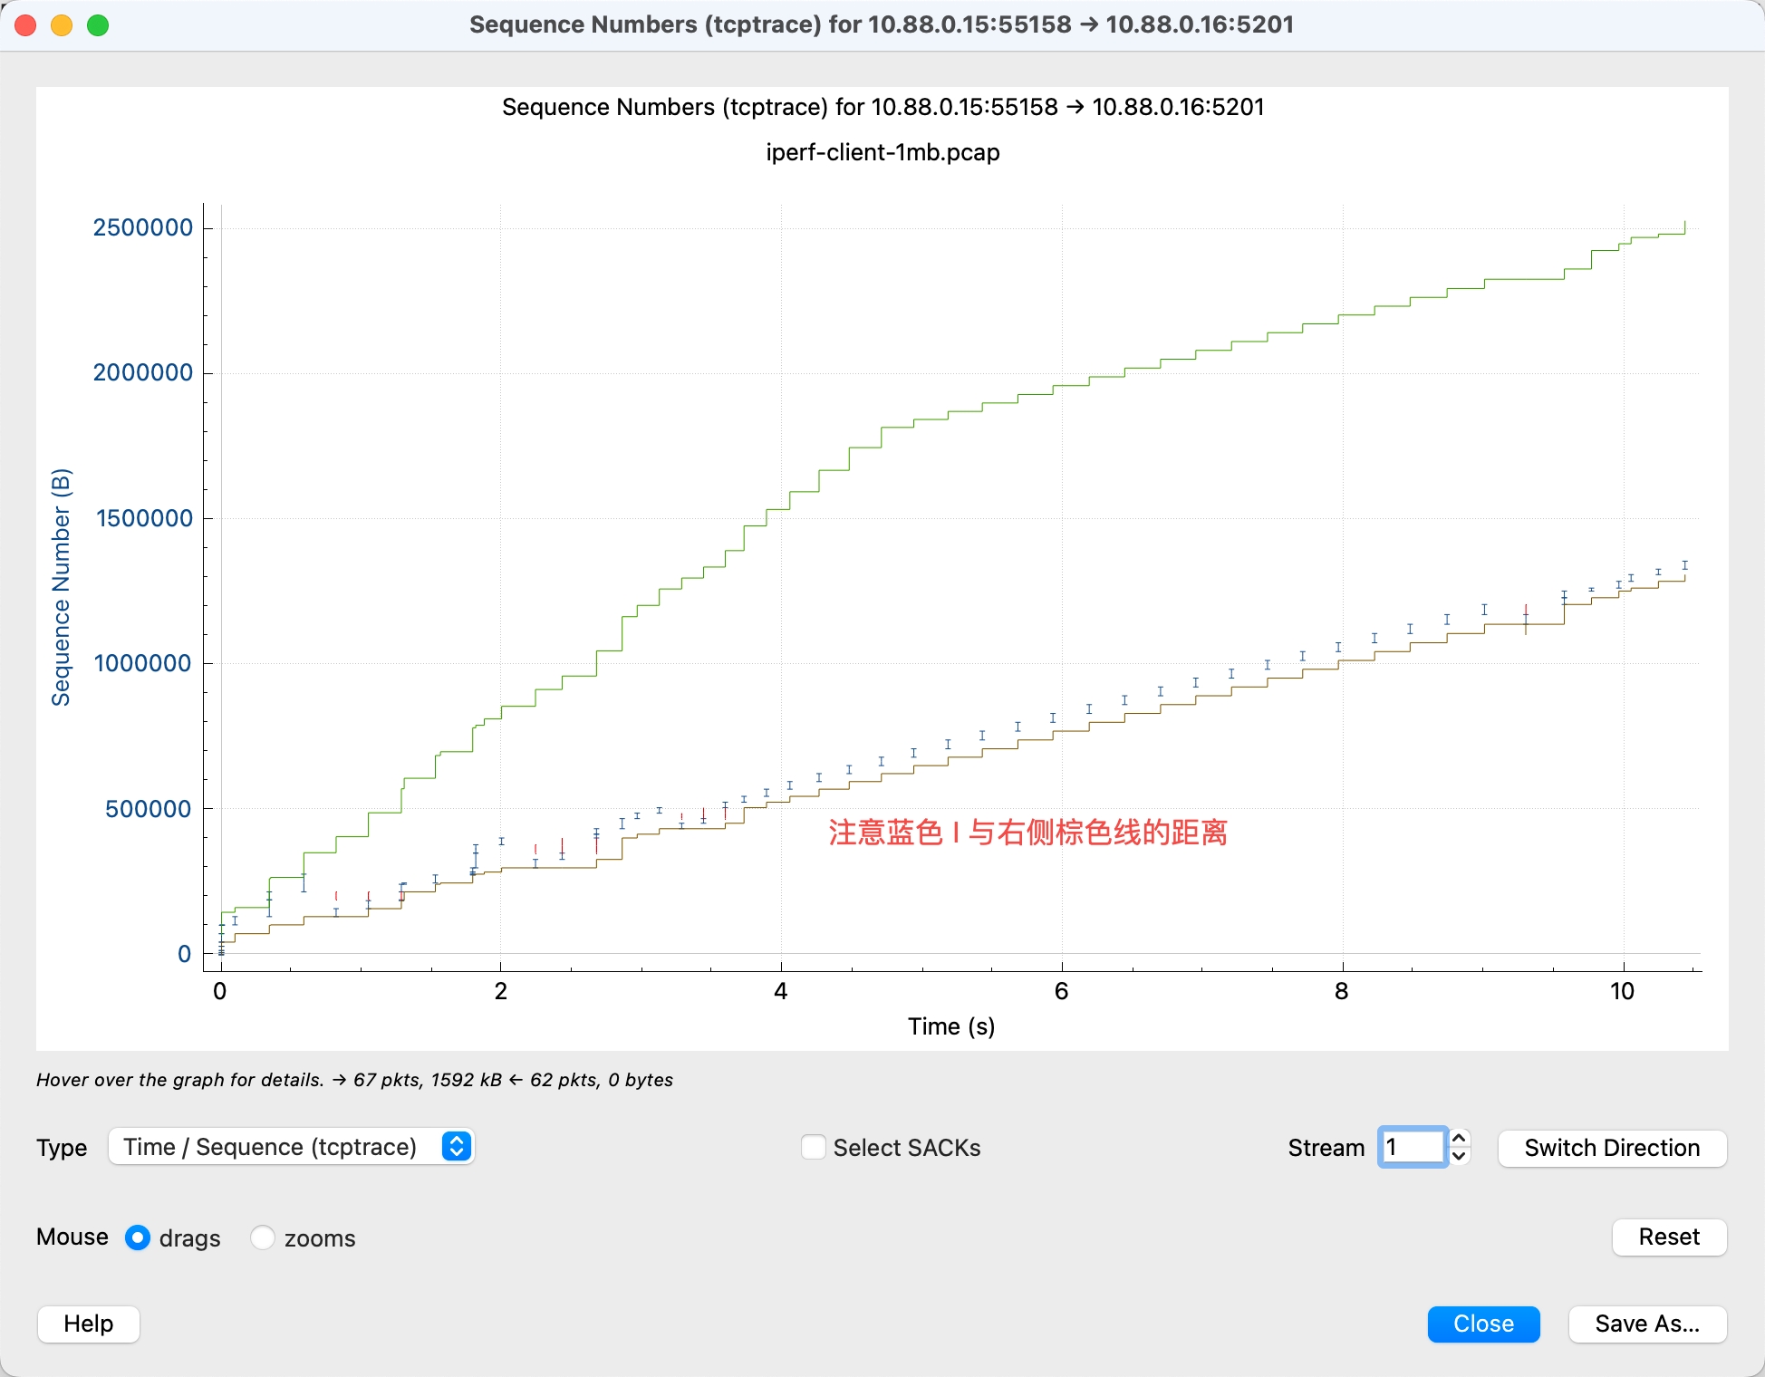
Task: Click the Save As... button
Action: click(x=1646, y=1324)
